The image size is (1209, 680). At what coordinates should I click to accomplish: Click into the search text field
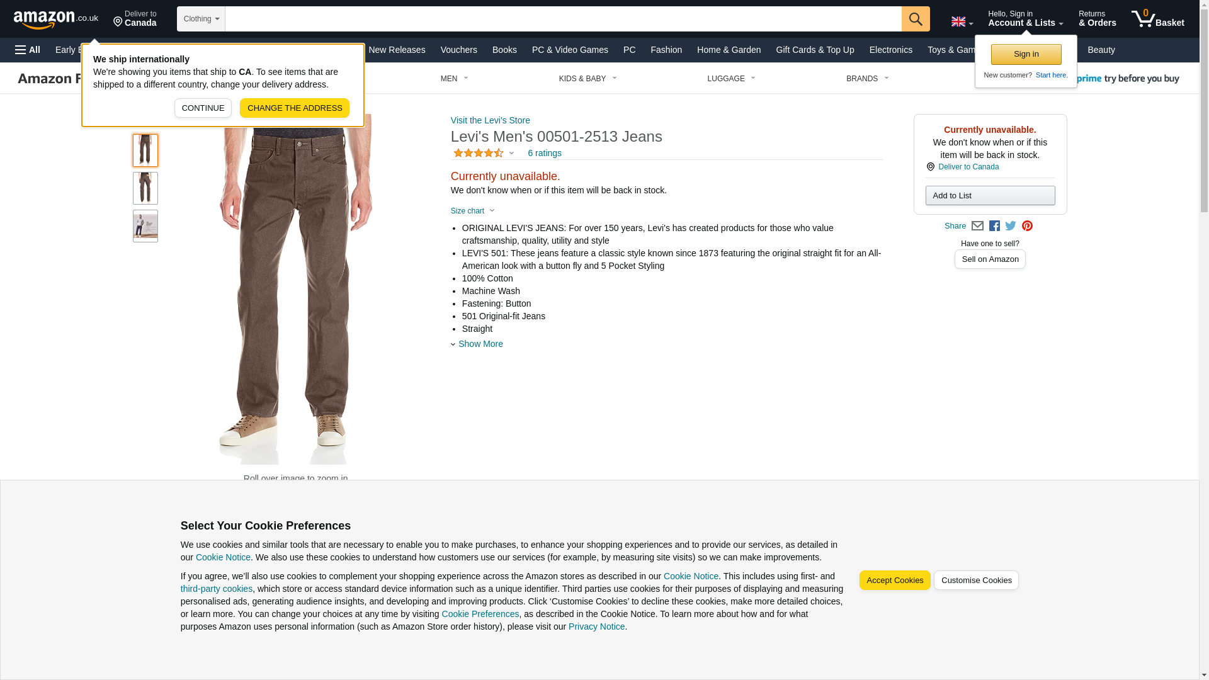[563, 19]
